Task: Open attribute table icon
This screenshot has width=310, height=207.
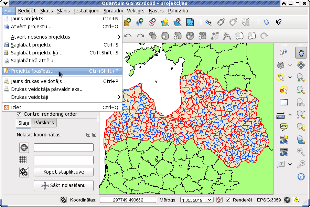Action: coord(284,102)
